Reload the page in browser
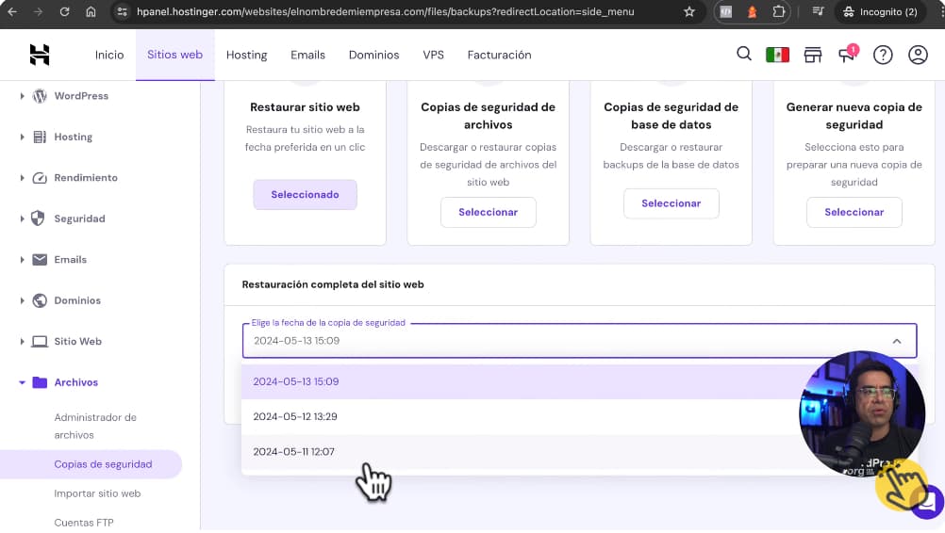 (64, 11)
